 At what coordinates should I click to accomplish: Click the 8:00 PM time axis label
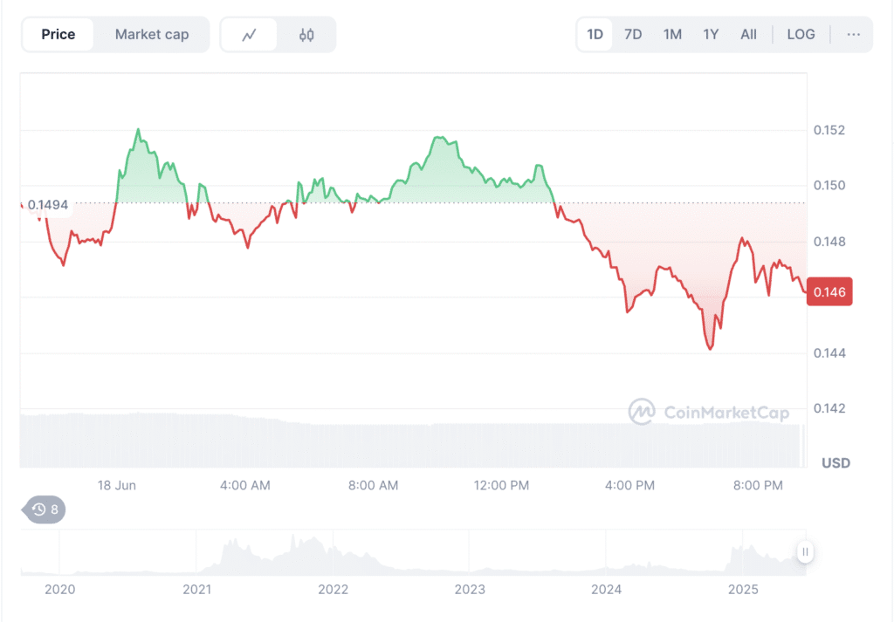[x=758, y=485]
